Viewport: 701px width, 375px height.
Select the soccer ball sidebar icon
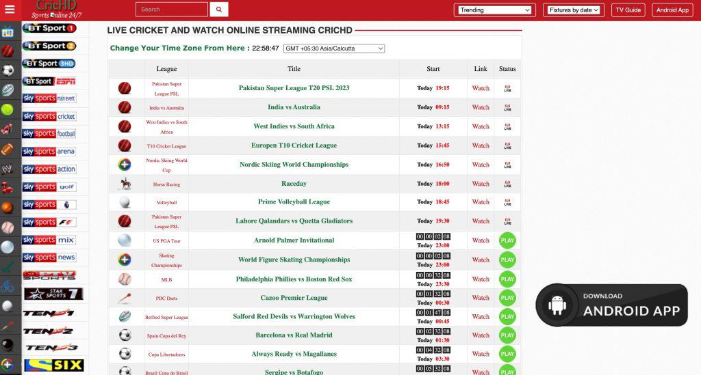[8, 70]
